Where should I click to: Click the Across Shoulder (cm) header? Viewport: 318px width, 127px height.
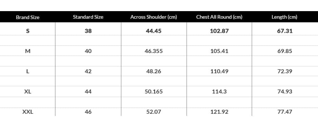click(x=154, y=17)
